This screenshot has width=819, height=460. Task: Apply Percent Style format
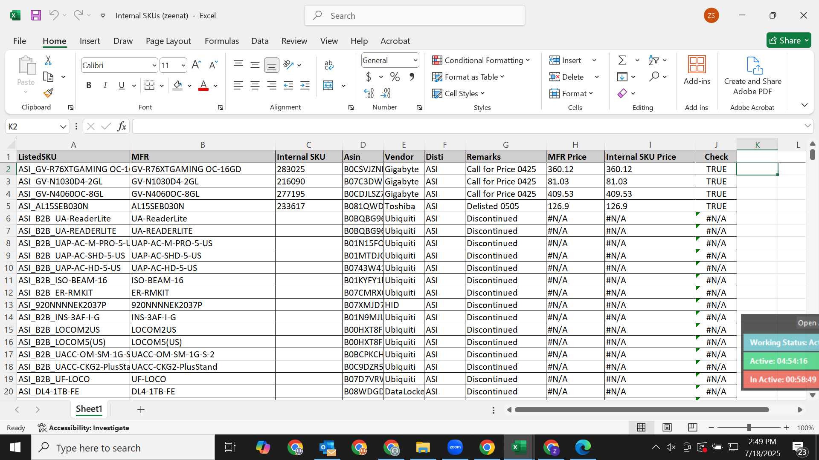[395, 77]
